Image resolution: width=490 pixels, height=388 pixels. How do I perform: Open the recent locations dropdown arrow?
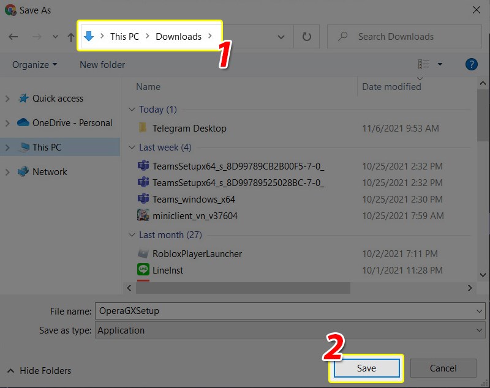coord(55,37)
